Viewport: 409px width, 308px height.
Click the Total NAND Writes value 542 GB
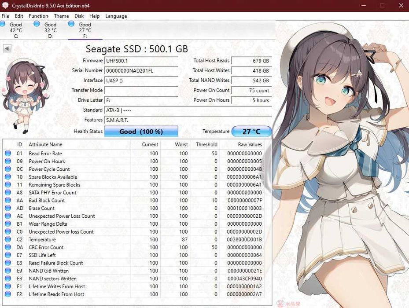[251, 81]
